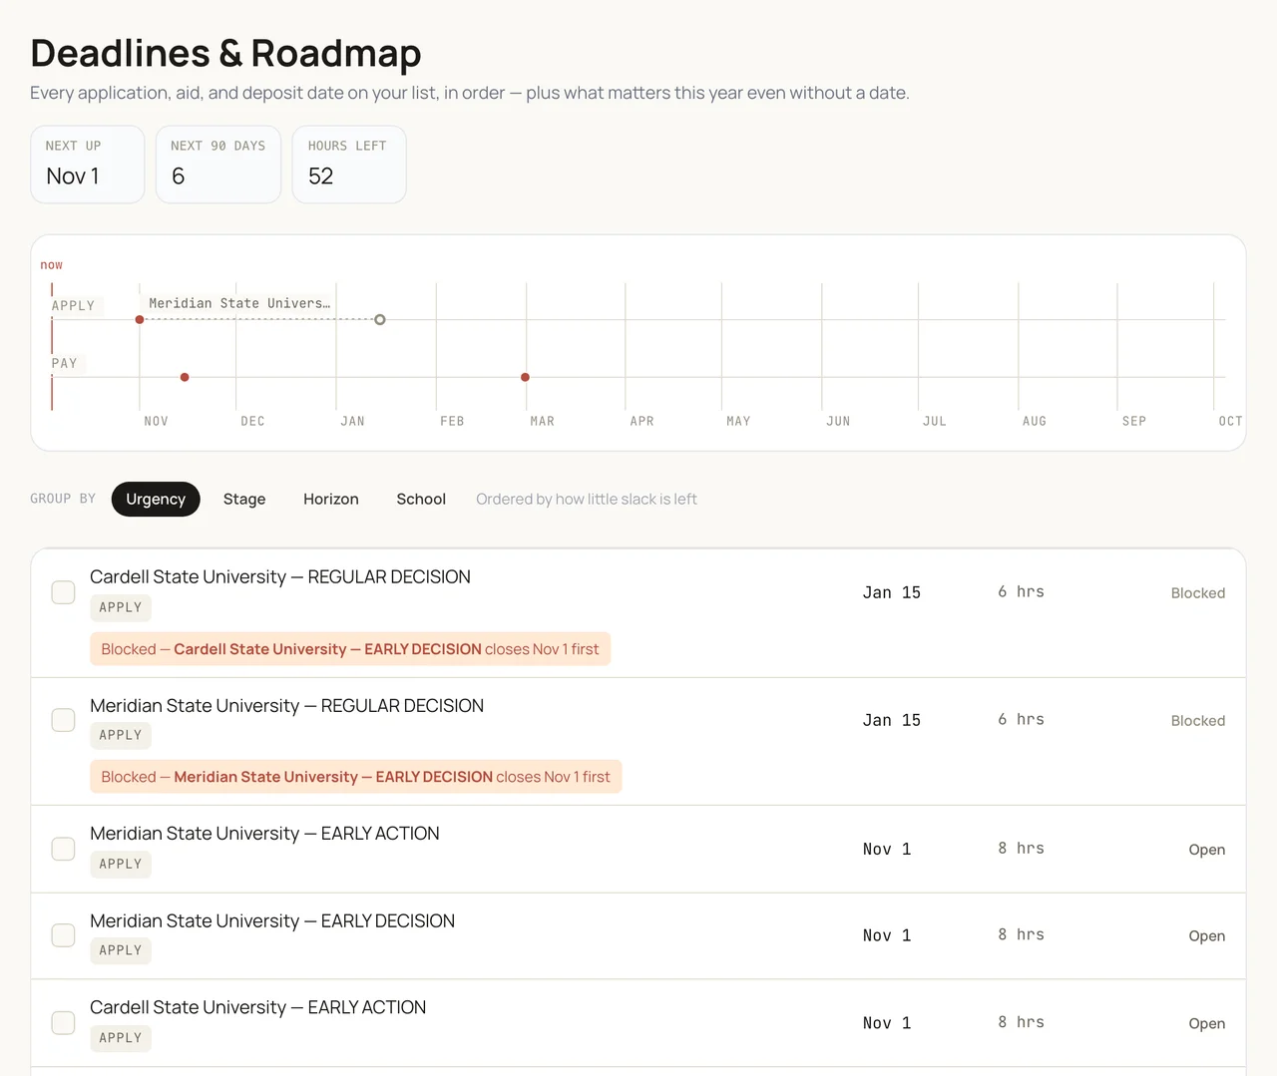This screenshot has width=1277, height=1076.
Task: Open 'Cardell State University — REGULAR DECISION' title
Action: [280, 576]
